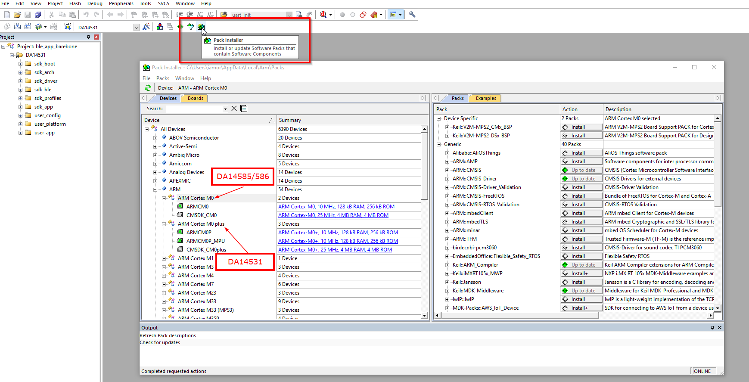
Task: Sort by the Summary column header
Action: tap(348, 120)
